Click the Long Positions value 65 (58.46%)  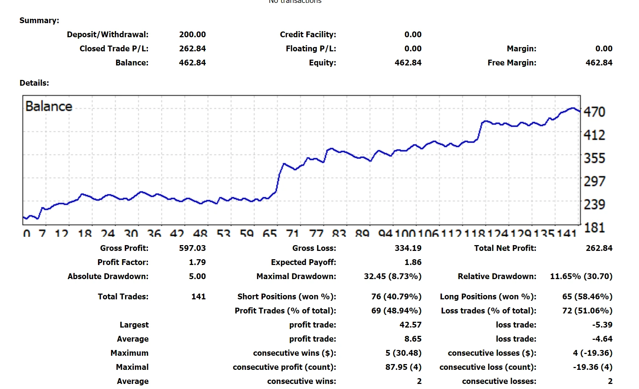pos(587,297)
